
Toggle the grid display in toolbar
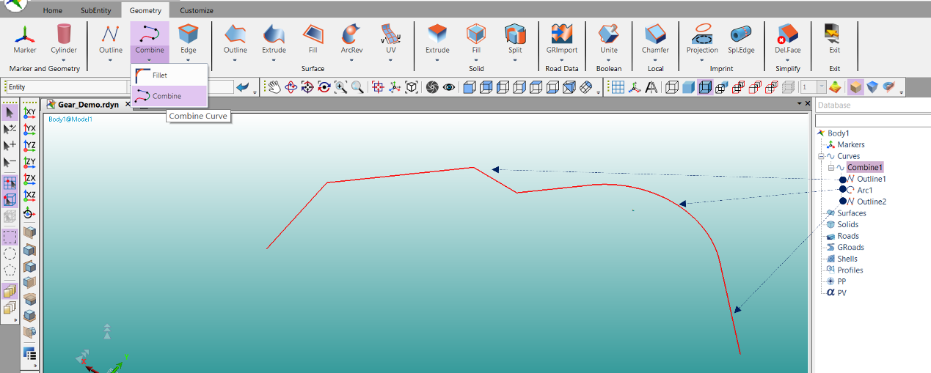[618, 87]
